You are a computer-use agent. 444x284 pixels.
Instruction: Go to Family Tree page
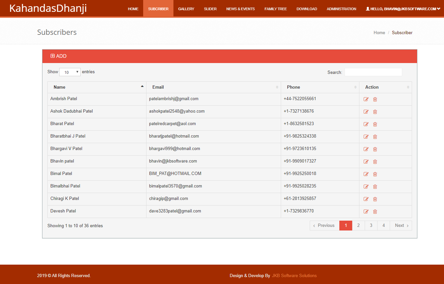pos(275,9)
